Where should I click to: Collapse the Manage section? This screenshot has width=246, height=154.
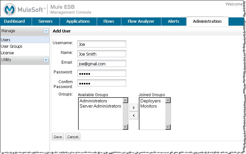tap(46, 31)
